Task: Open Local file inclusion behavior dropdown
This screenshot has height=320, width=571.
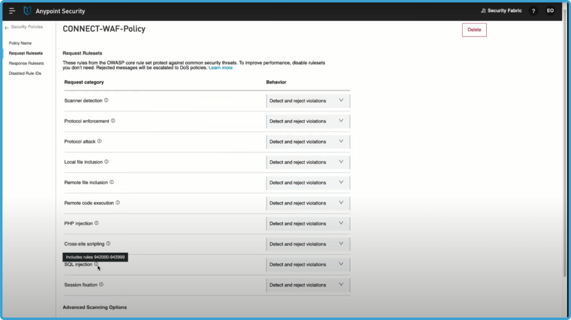Action: (x=308, y=162)
